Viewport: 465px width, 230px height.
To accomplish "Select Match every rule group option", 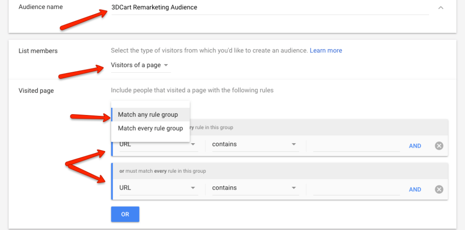I will (150, 129).
